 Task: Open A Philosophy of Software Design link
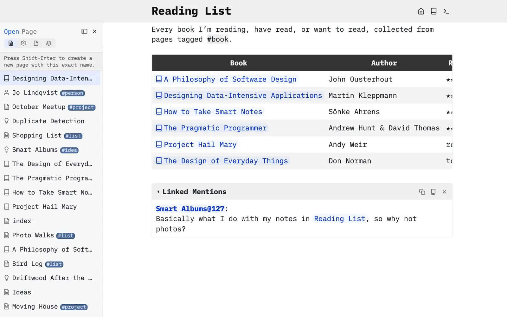coord(226,79)
